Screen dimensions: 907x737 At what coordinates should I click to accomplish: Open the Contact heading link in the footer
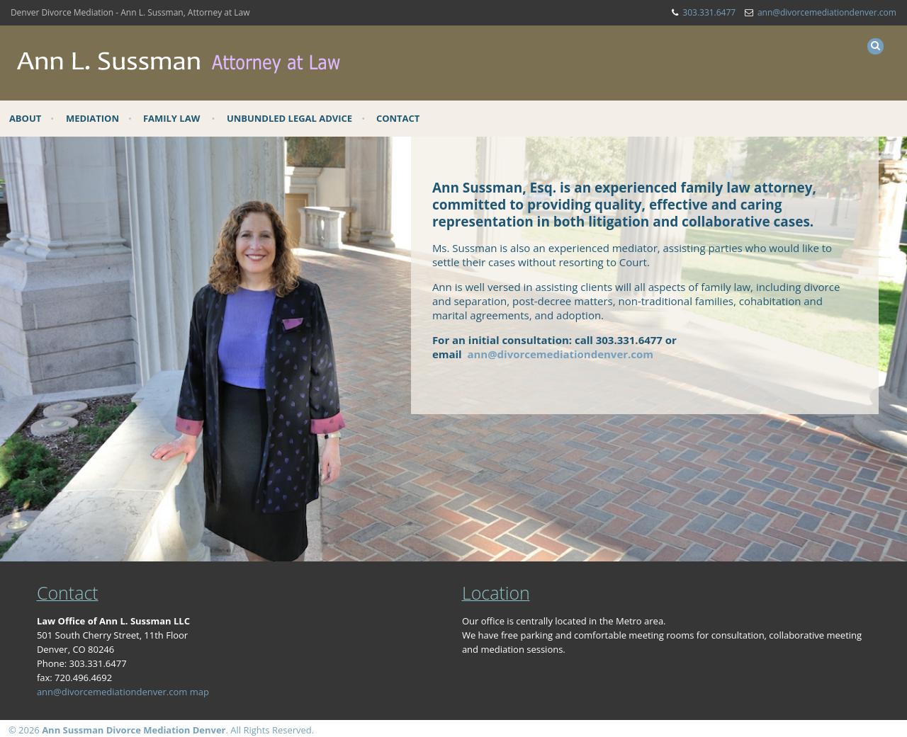pyautogui.click(x=67, y=593)
